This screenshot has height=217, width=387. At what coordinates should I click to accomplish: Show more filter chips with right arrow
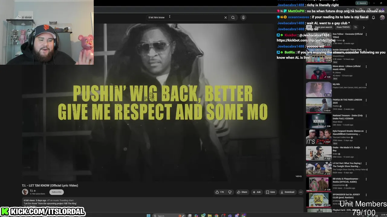[x=364, y=27]
